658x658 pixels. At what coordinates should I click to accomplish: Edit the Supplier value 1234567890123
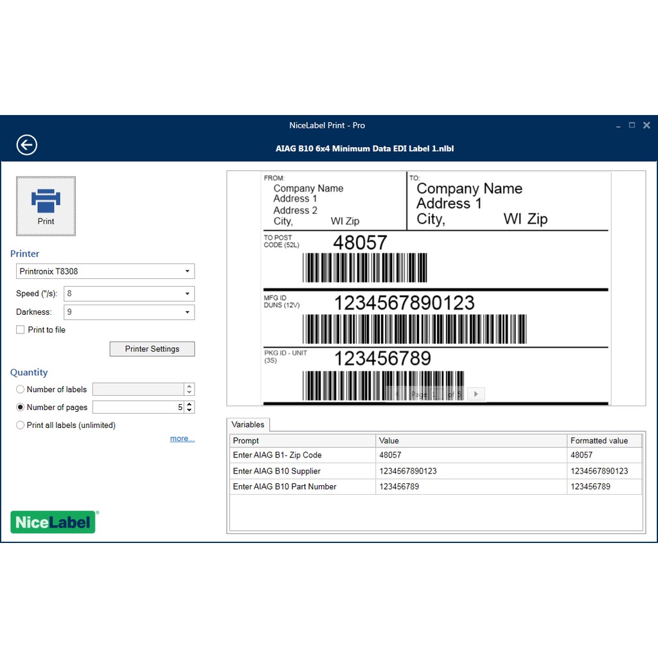[471, 471]
